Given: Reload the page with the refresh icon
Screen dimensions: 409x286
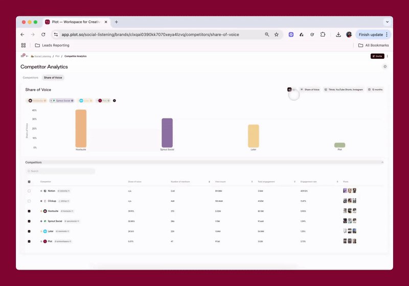Looking at the screenshot, I should click(43, 34).
